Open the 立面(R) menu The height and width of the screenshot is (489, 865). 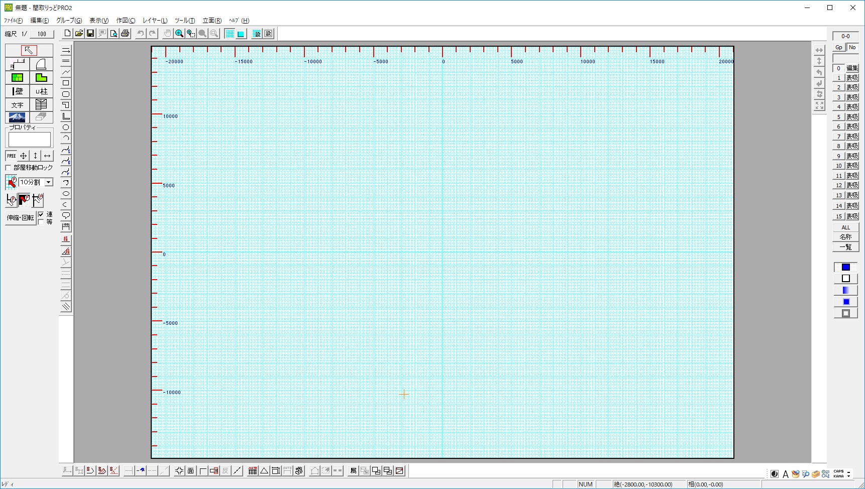point(212,21)
